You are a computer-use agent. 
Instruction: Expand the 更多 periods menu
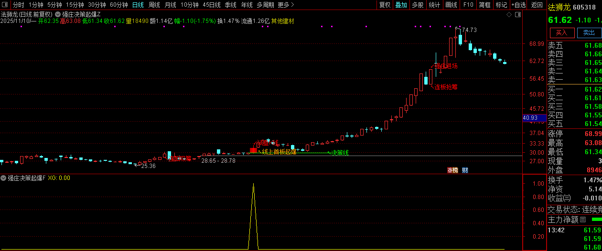(285, 5)
